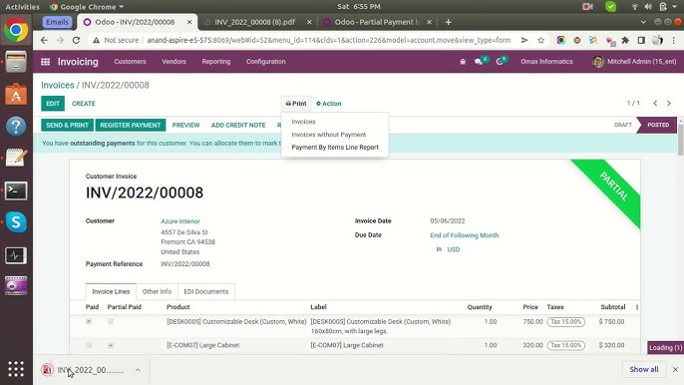This screenshot has width=684, height=385.
Task: Switch to the Invoice Lines tab
Action: tap(111, 291)
